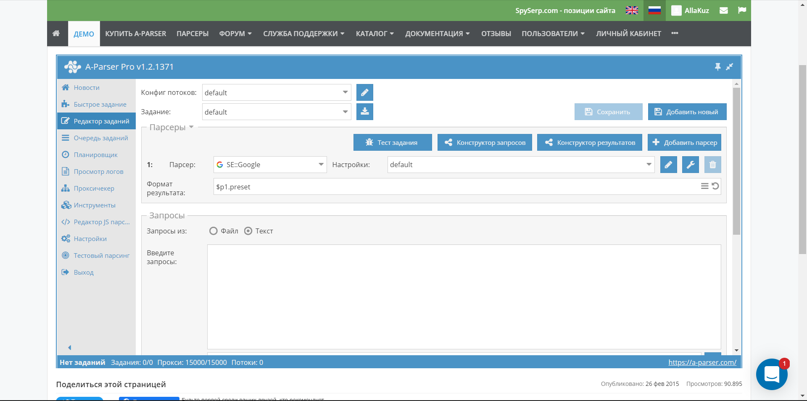Open the alerts flag icon
The width and height of the screenshot is (807, 401).
click(742, 10)
